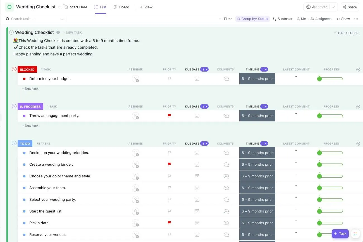Open the ellipsis menu next to Show
Screen dimensions: 363x242
[x=356, y=19]
